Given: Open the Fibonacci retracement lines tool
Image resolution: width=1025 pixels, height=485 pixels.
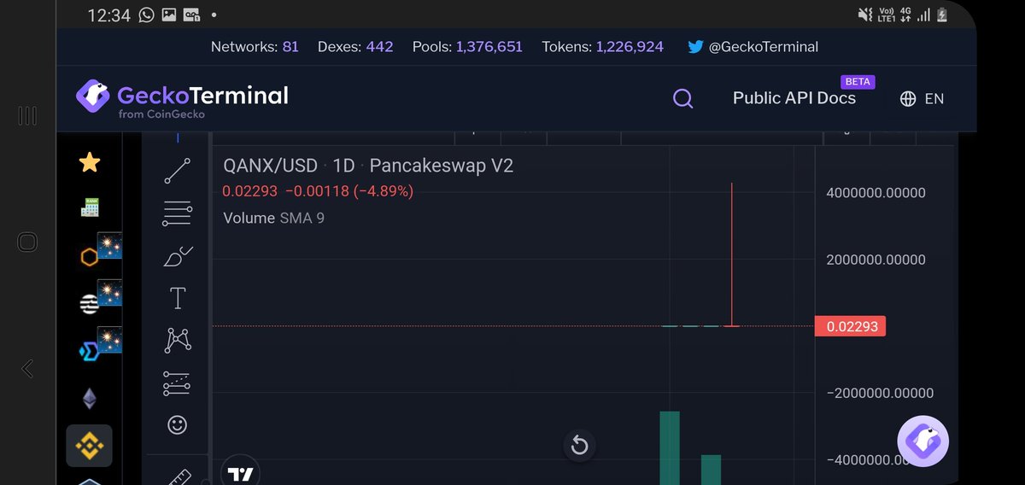Looking at the screenshot, I should (x=177, y=213).
